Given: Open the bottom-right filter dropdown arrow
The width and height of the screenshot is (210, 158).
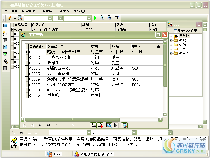Looking at the screenshot, I should click(170, 132).
